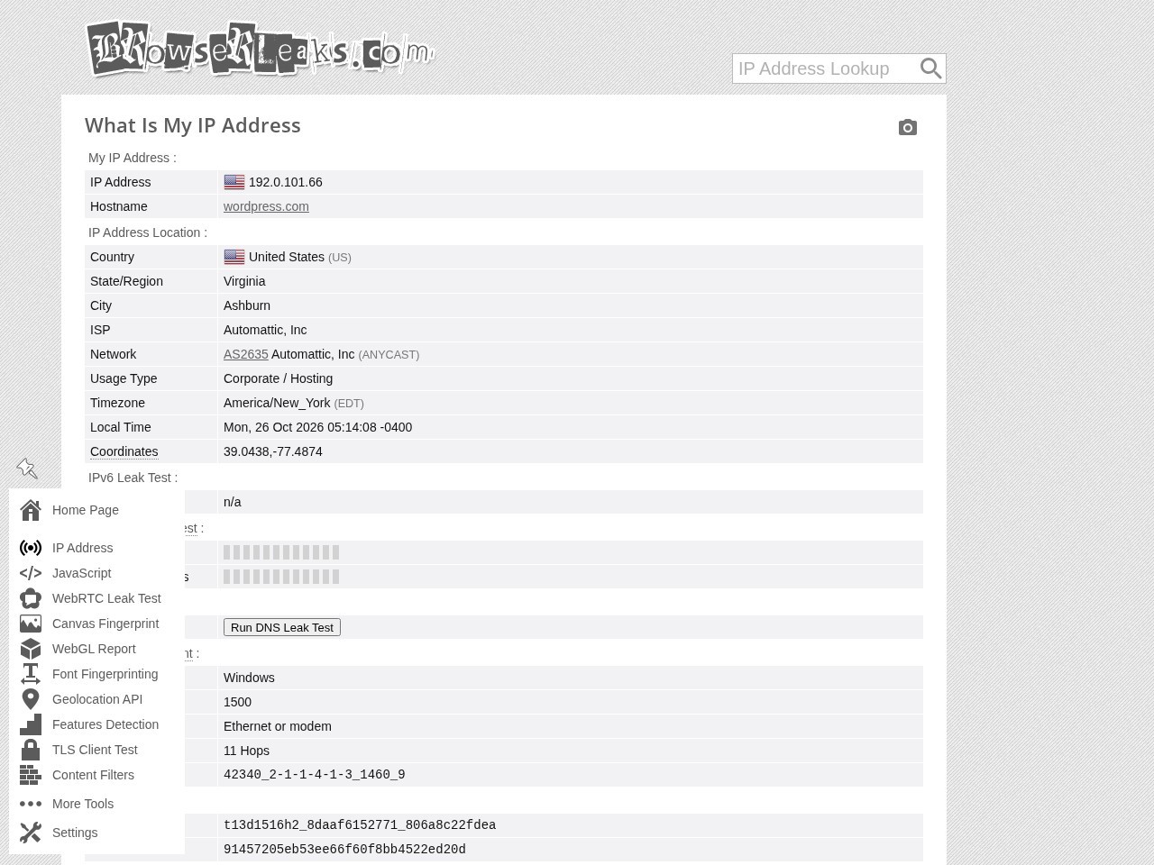
Task: Click the Ethernet or modem value
Action: point(277,726)
